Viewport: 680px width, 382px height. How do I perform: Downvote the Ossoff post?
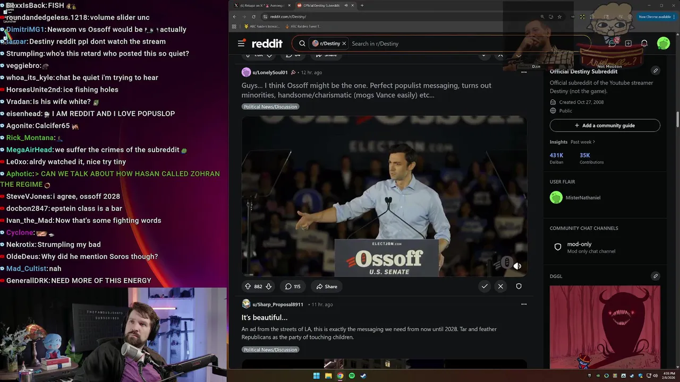(x=269, y=286)
